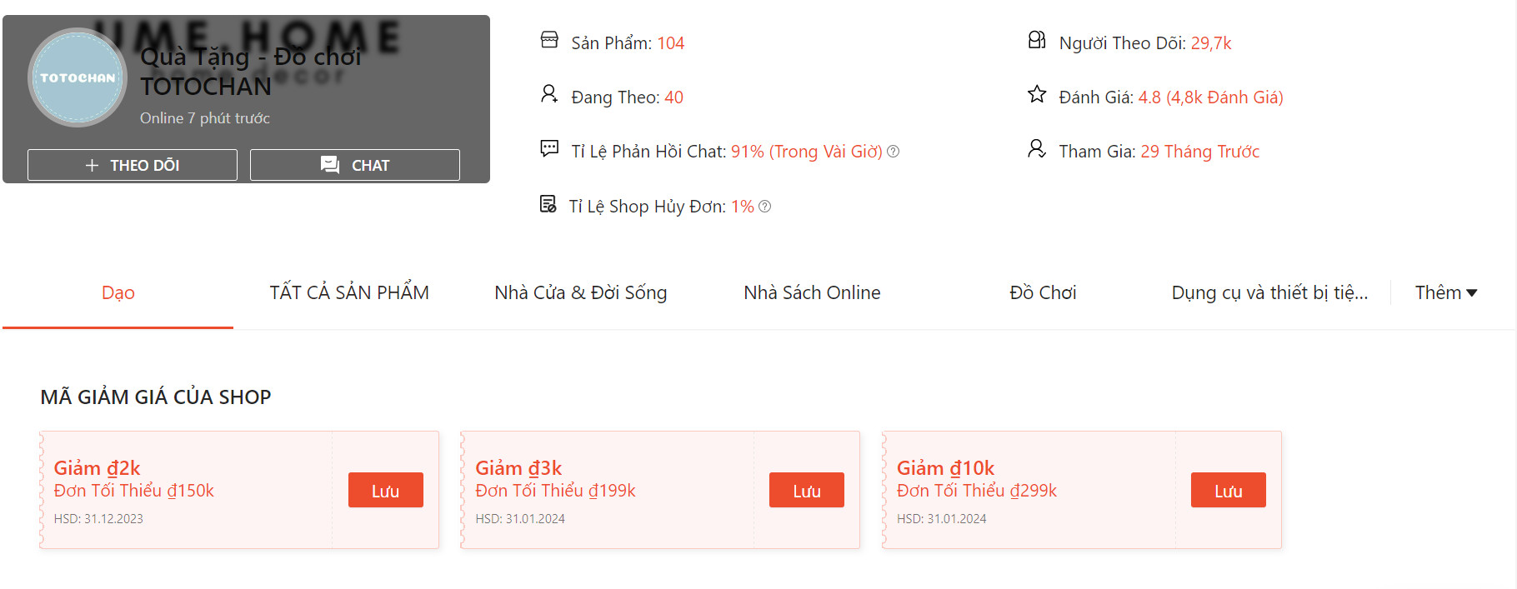Click the rating star icon

[x=1036, y=94]
